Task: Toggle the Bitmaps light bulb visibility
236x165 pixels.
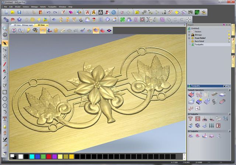Action: click(229, 35)
